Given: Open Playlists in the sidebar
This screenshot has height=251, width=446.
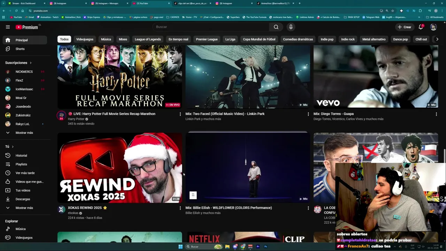Looking at the screenshot, I should (24, 164).
